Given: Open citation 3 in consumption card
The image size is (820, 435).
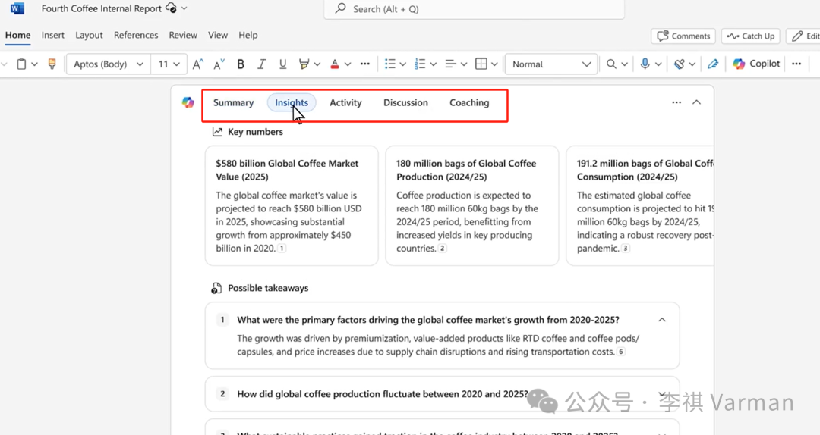Looking at the screenshot, I should (x=626, y=249).
